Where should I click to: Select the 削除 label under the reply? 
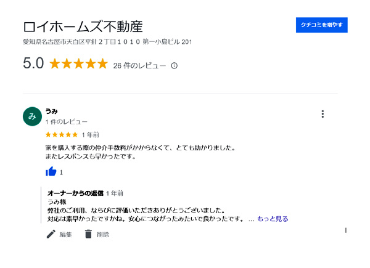pos(103,235)
